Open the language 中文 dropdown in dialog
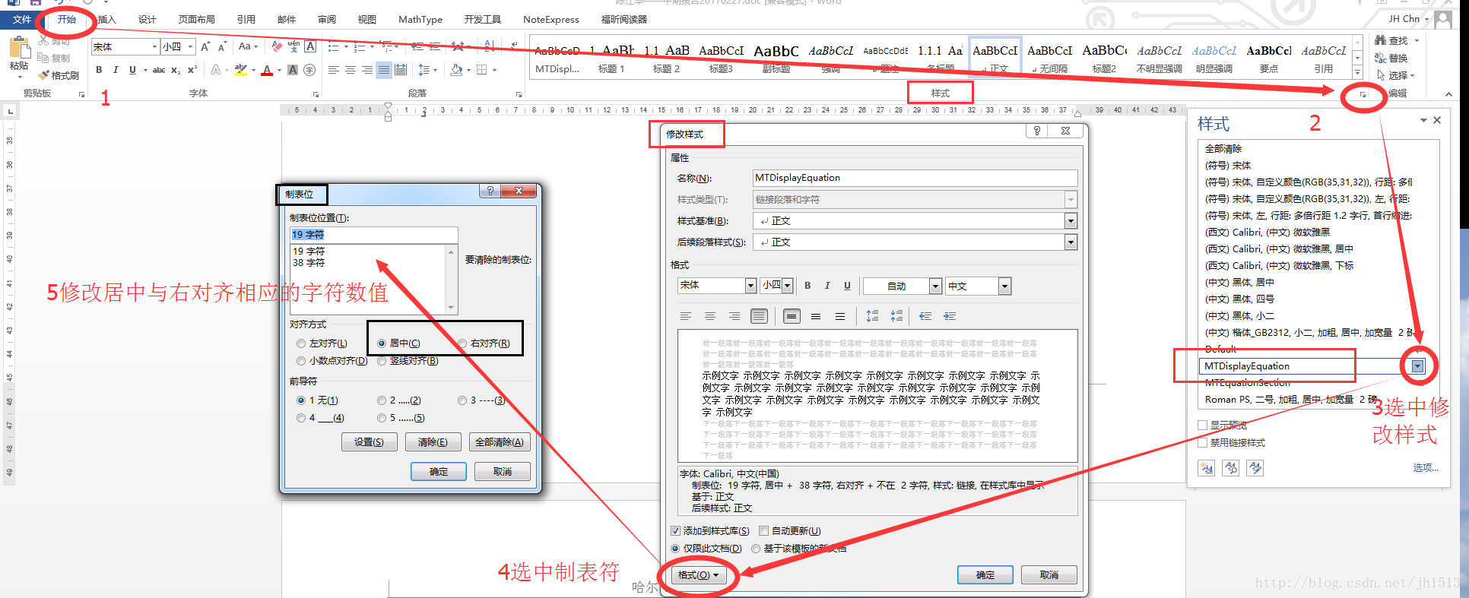The width and height of the screenshot is (1469, 598). tap(1004, 286)
